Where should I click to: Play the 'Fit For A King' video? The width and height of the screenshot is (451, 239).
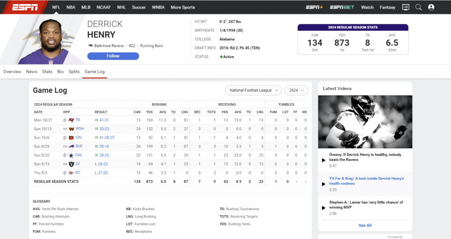[x=323, y=184]
